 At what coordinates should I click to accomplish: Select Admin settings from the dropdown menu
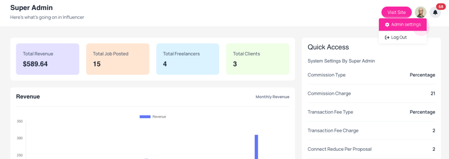(403, 24)
